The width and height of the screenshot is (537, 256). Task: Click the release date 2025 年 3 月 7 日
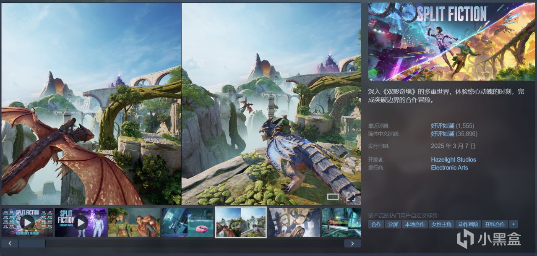tap(454, 146)
